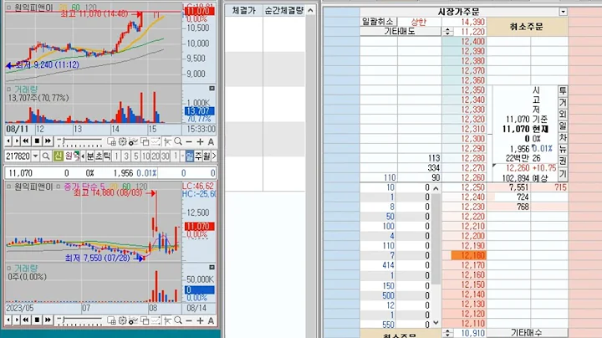Adjust price stepper next to 11,220

point(447,32)
